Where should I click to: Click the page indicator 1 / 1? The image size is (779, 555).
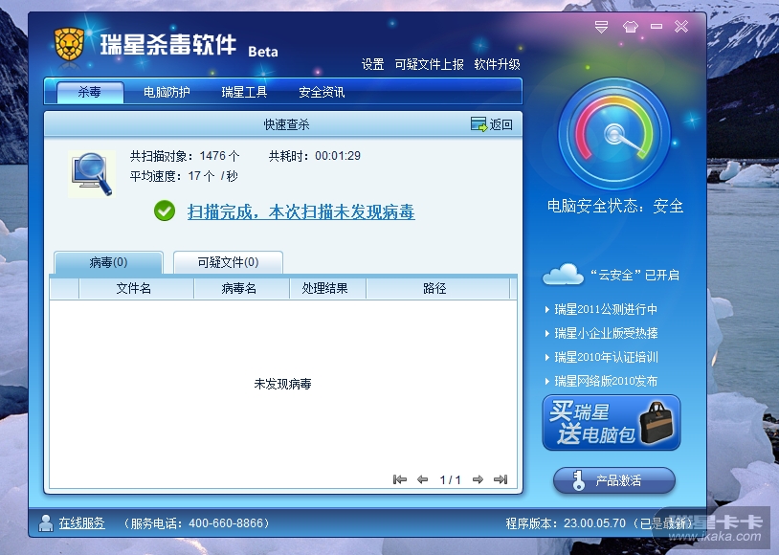(x=450, y=479)
